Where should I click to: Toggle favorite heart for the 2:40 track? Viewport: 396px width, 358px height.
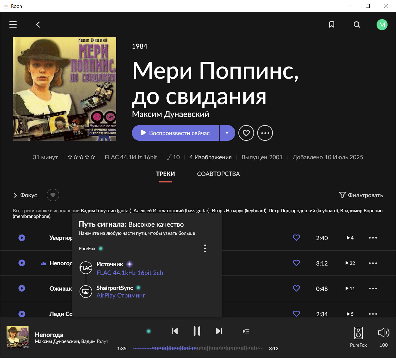(x=296, y=238)
